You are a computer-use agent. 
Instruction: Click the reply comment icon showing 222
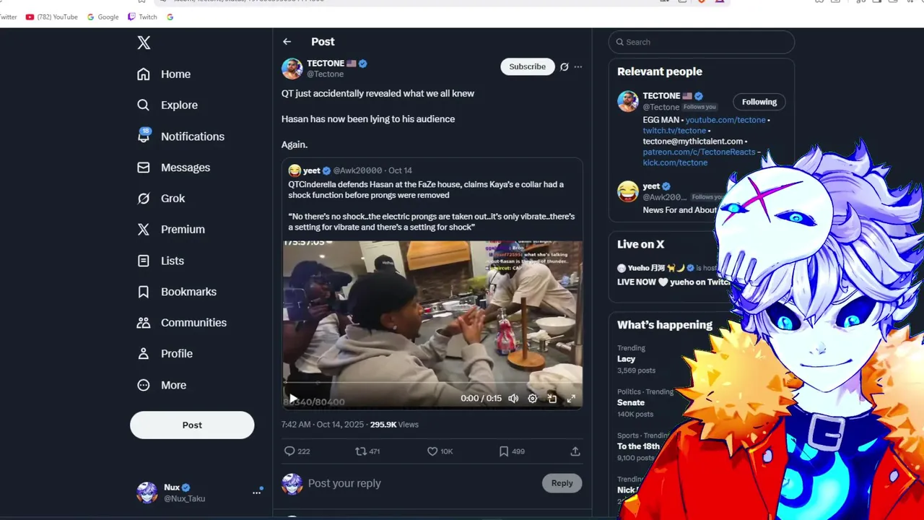297,451
